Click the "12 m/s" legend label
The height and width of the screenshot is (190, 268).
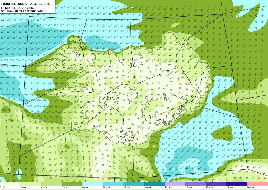coord(127,187)
